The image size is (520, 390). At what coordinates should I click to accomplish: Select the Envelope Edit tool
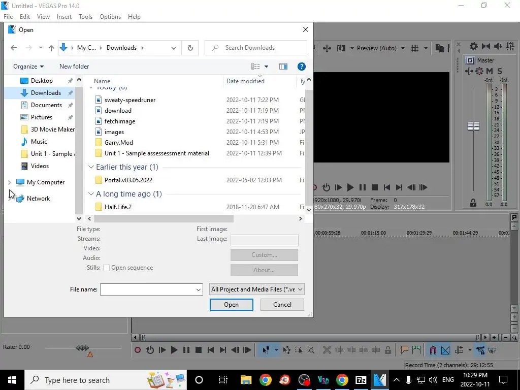287,350
